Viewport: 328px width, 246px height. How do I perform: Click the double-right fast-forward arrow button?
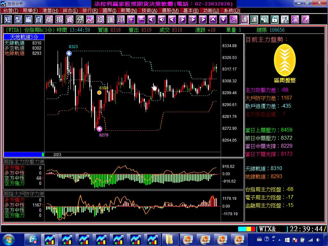pos(193,20)
